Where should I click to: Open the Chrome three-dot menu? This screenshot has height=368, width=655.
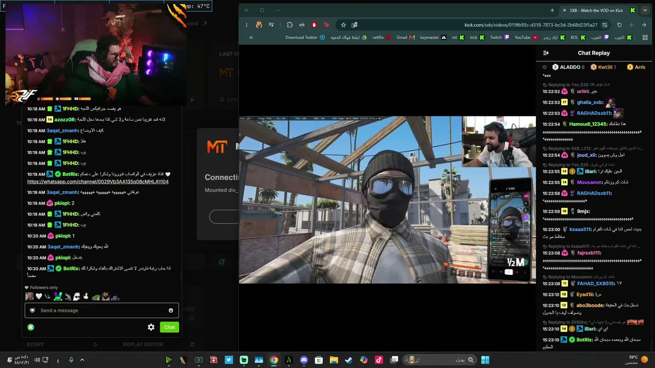[246, 25]
